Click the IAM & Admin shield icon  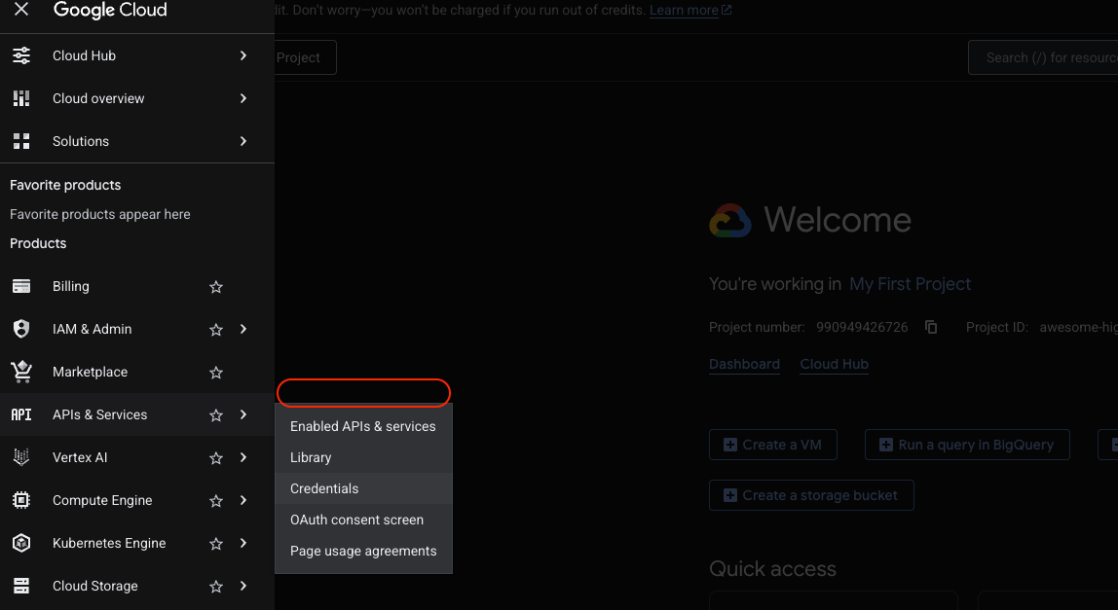[21, 329]
